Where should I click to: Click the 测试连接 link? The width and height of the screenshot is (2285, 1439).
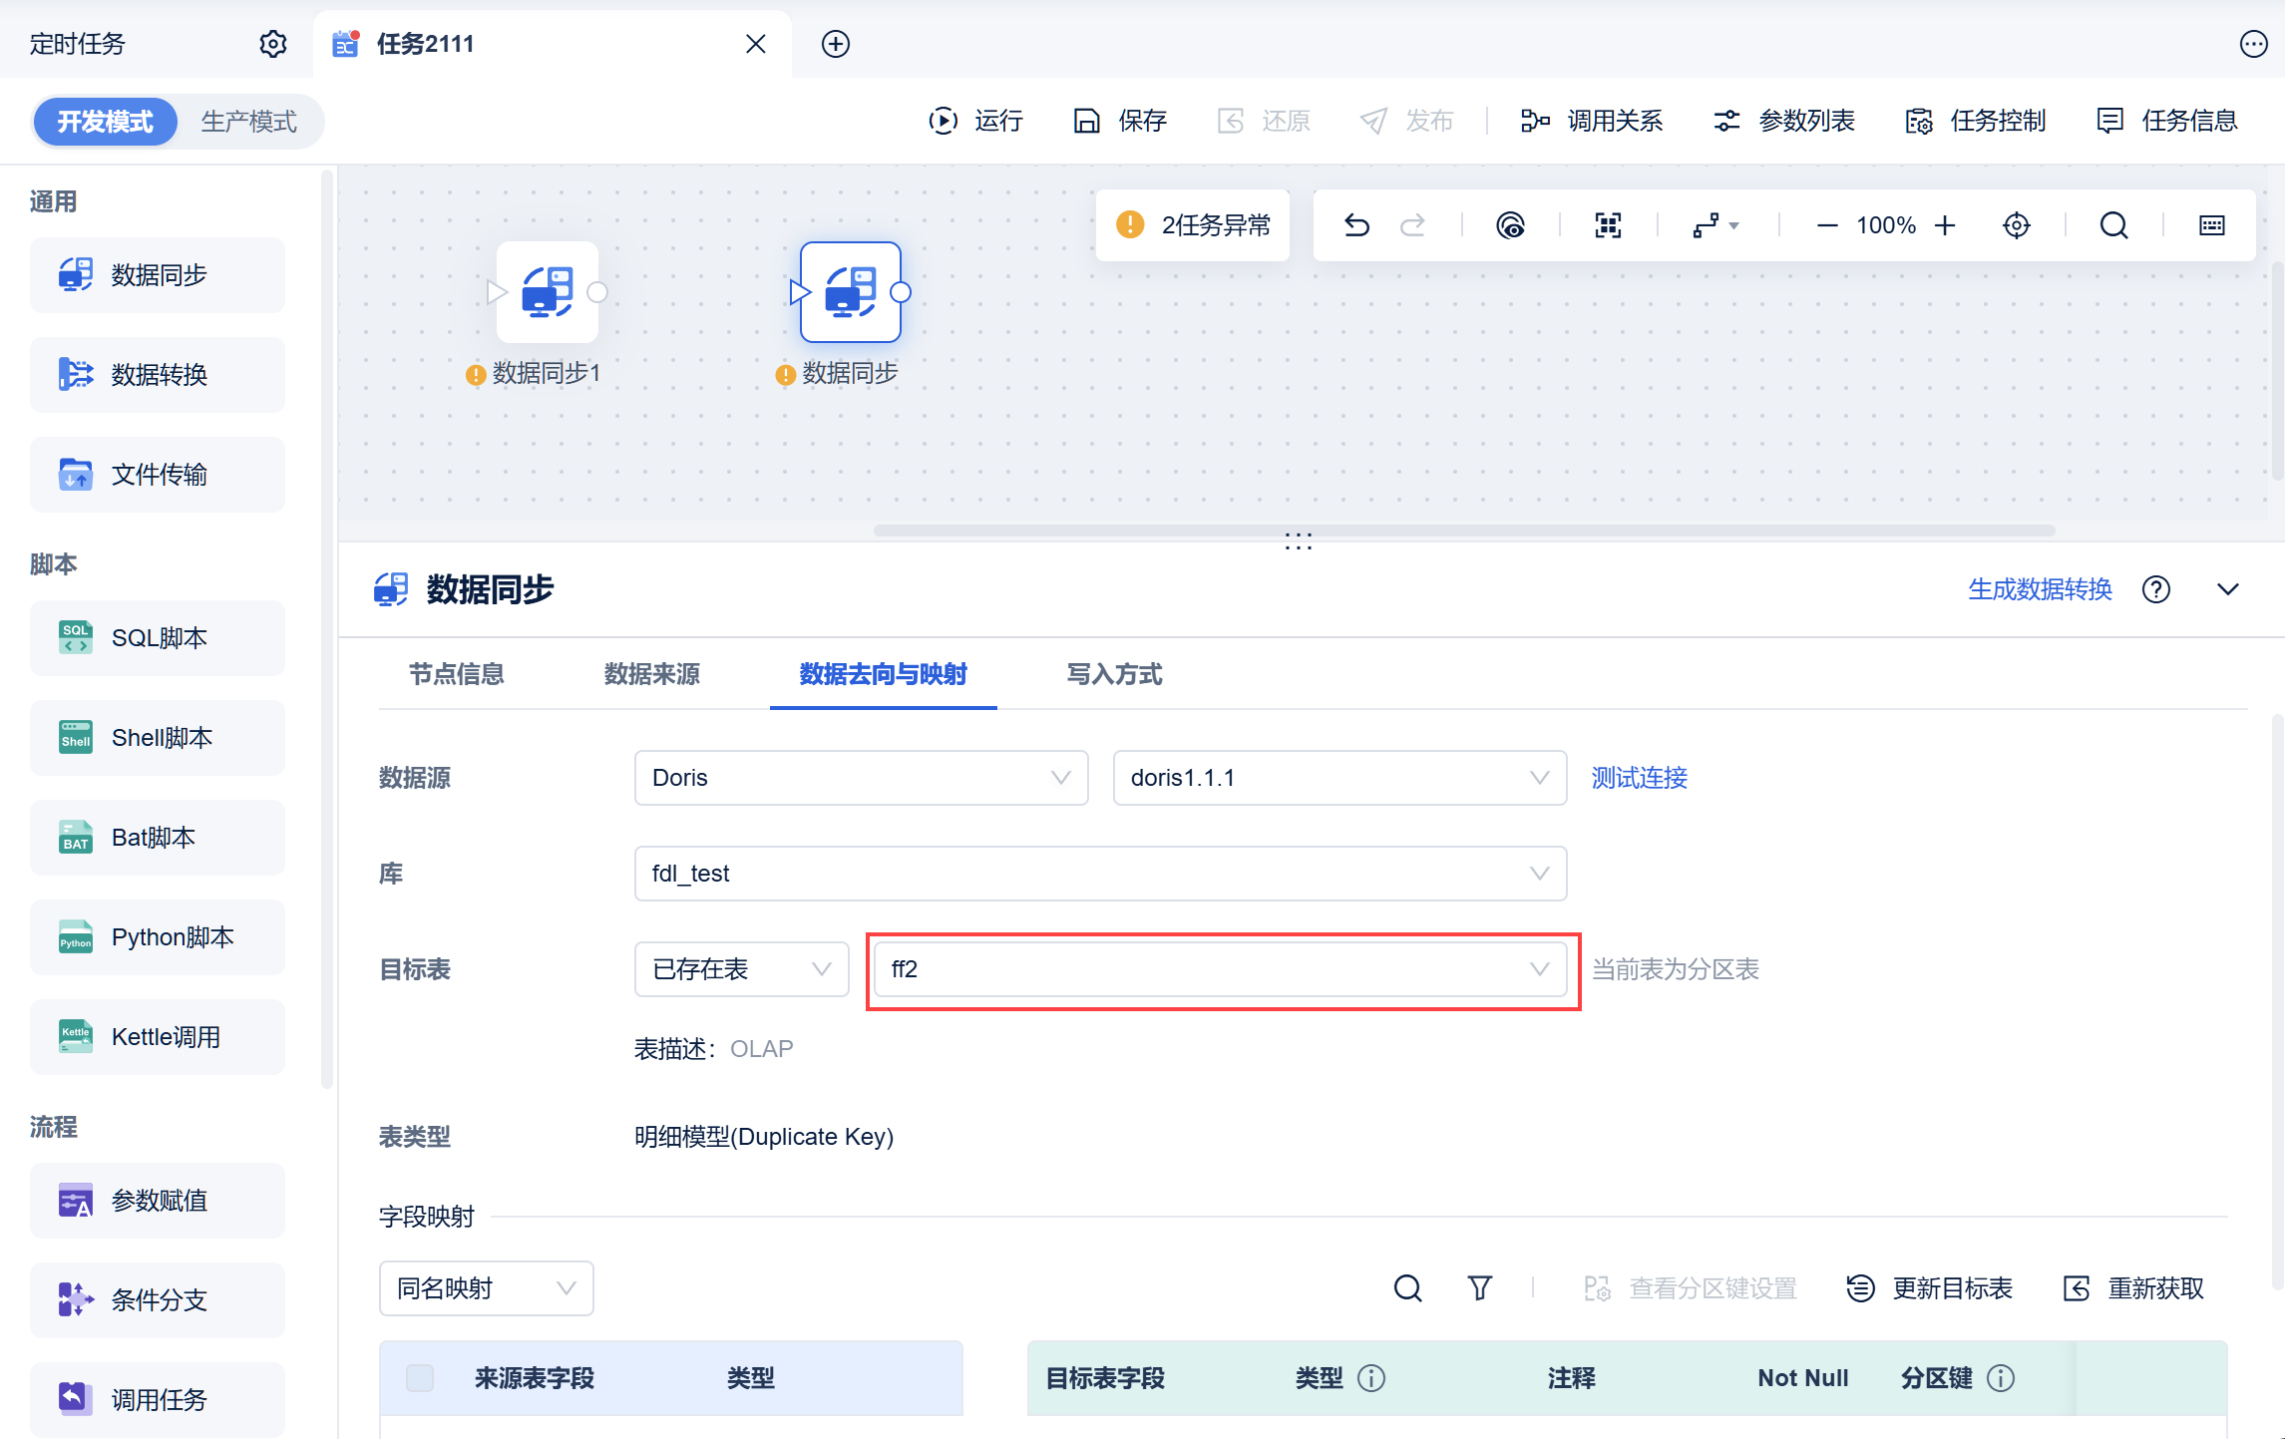[x=1639, y=778]
